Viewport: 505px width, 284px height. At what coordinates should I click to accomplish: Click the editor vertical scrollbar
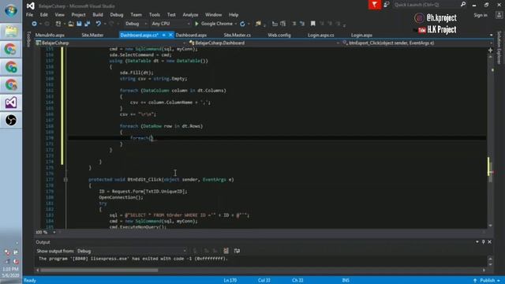(490, 141)
